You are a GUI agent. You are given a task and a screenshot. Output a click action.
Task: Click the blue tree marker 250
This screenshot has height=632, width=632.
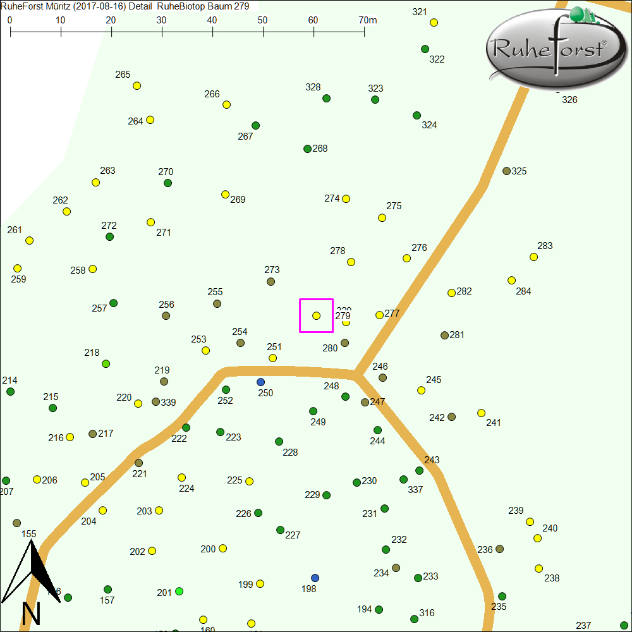point(260,382)
